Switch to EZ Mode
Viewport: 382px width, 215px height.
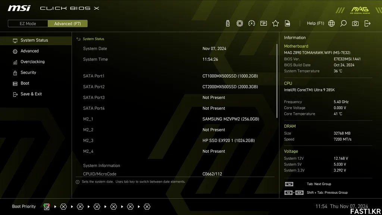28,24
